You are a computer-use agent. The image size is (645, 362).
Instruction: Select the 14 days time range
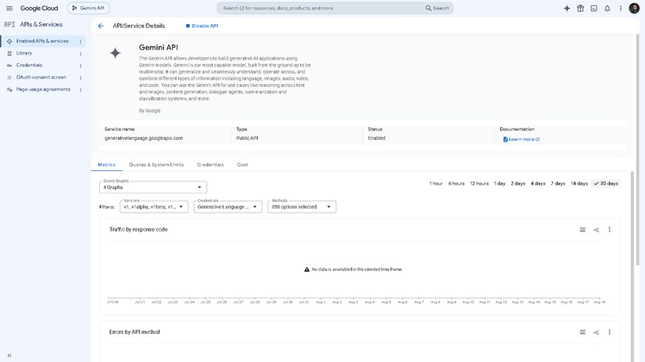tap(579, 184)
